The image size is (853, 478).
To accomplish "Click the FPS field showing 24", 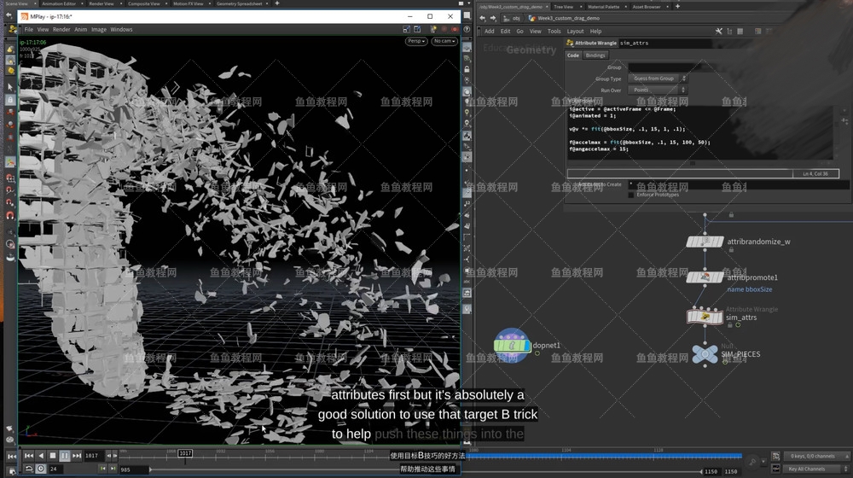I will pyautogui.click(x=55, y=469).
